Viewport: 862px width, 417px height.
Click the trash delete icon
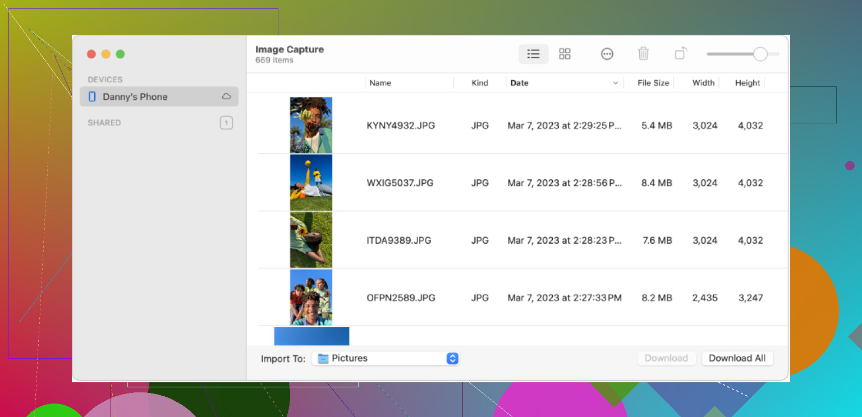(643, 54)
